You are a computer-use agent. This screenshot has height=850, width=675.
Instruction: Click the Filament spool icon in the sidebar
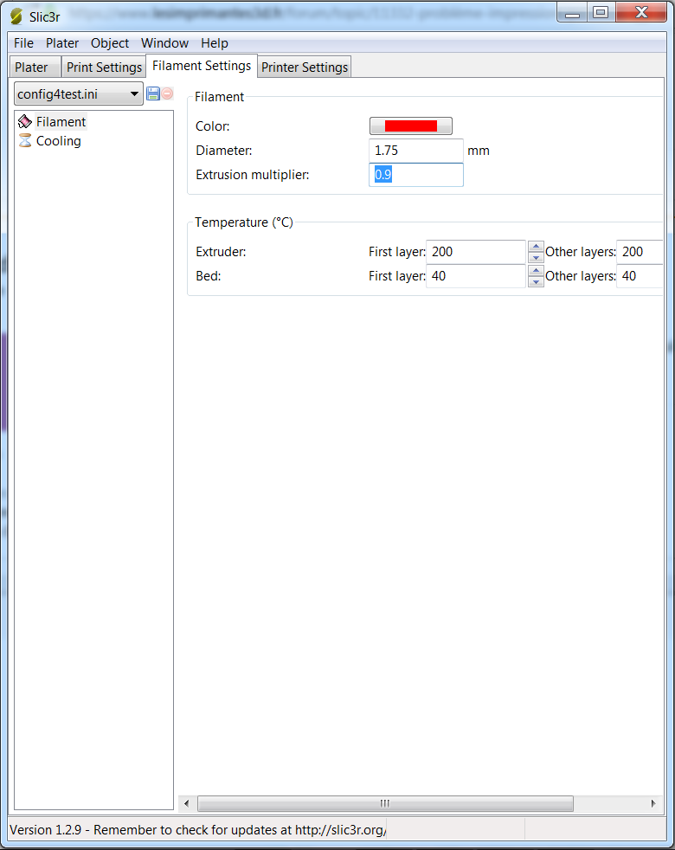(25, 121)
